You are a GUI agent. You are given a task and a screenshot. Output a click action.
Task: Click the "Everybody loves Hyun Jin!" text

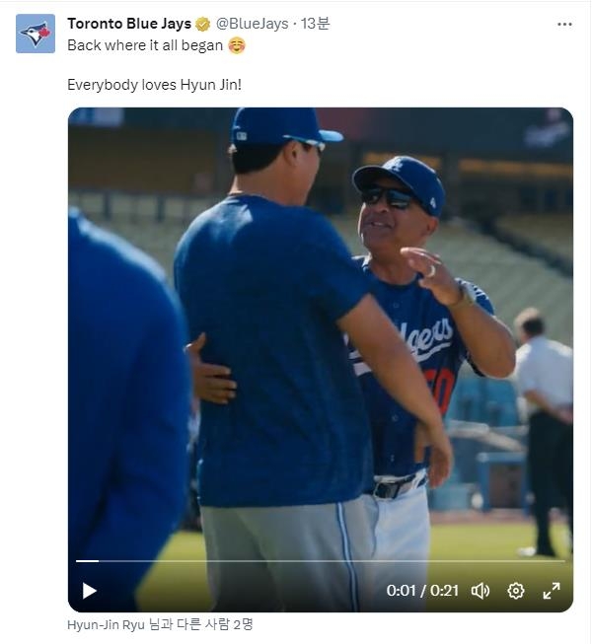coord(154,85)
